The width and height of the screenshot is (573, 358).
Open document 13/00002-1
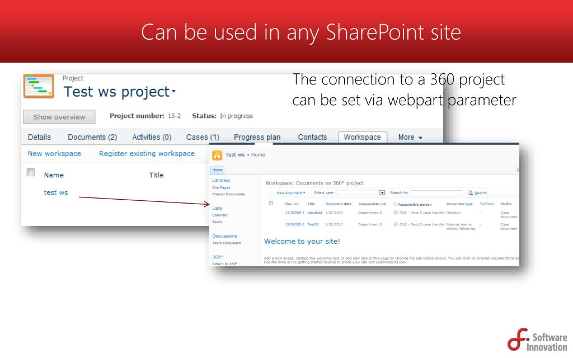(294, 224)
